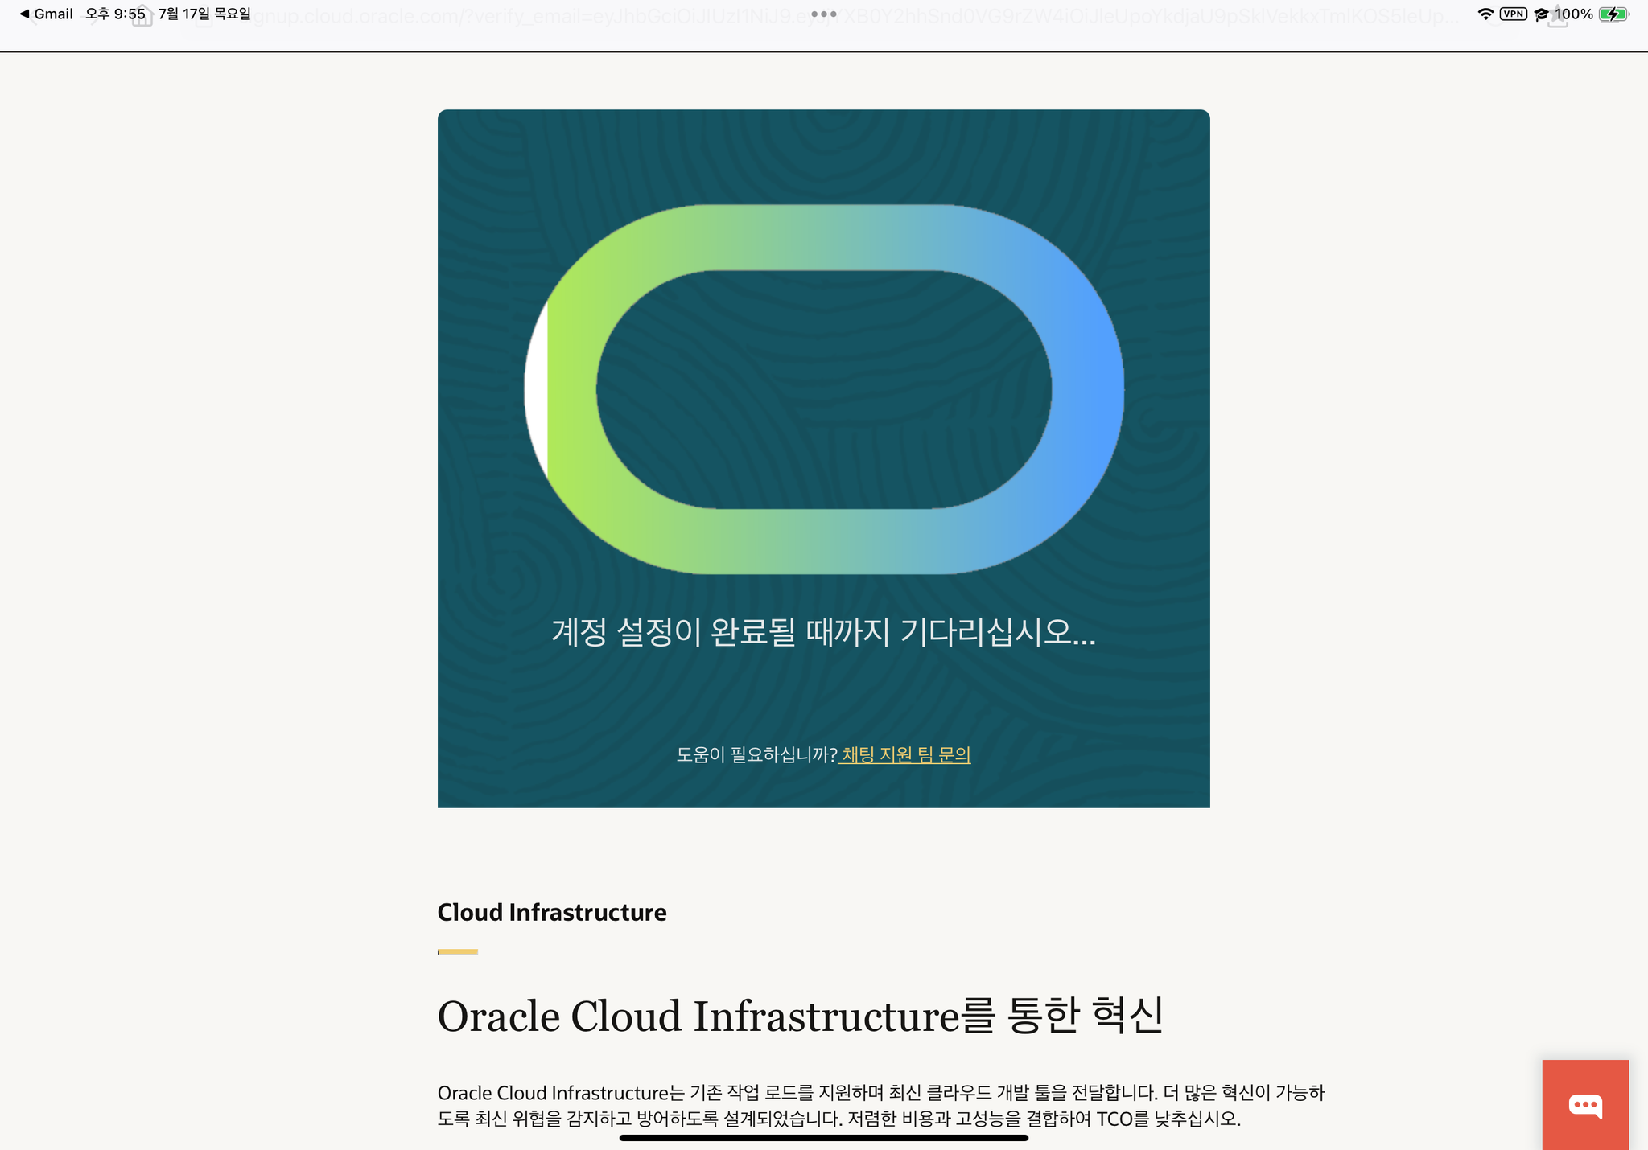This screenshot has height=1150, width=1648.
Task: Click the Oracle Cloud Infrastructure description paragraph
Action: pyautogui.click(x=881, y=1106)
